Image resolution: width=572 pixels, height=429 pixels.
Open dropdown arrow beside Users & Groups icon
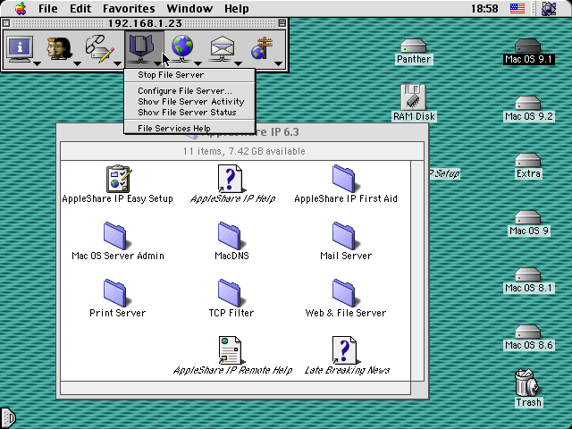click(x=77, y=63)
